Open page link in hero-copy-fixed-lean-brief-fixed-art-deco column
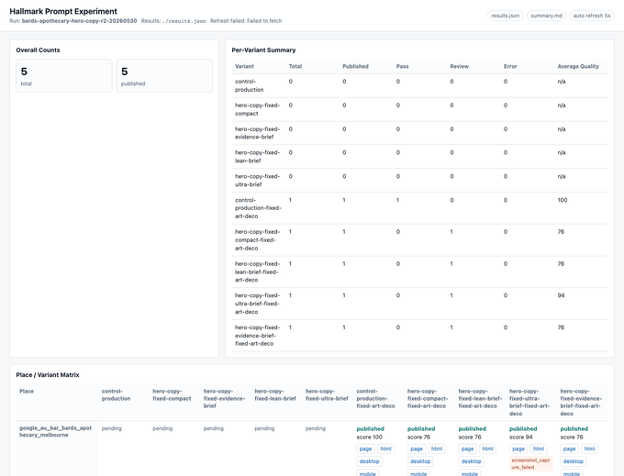 click(x=467, y=448)
